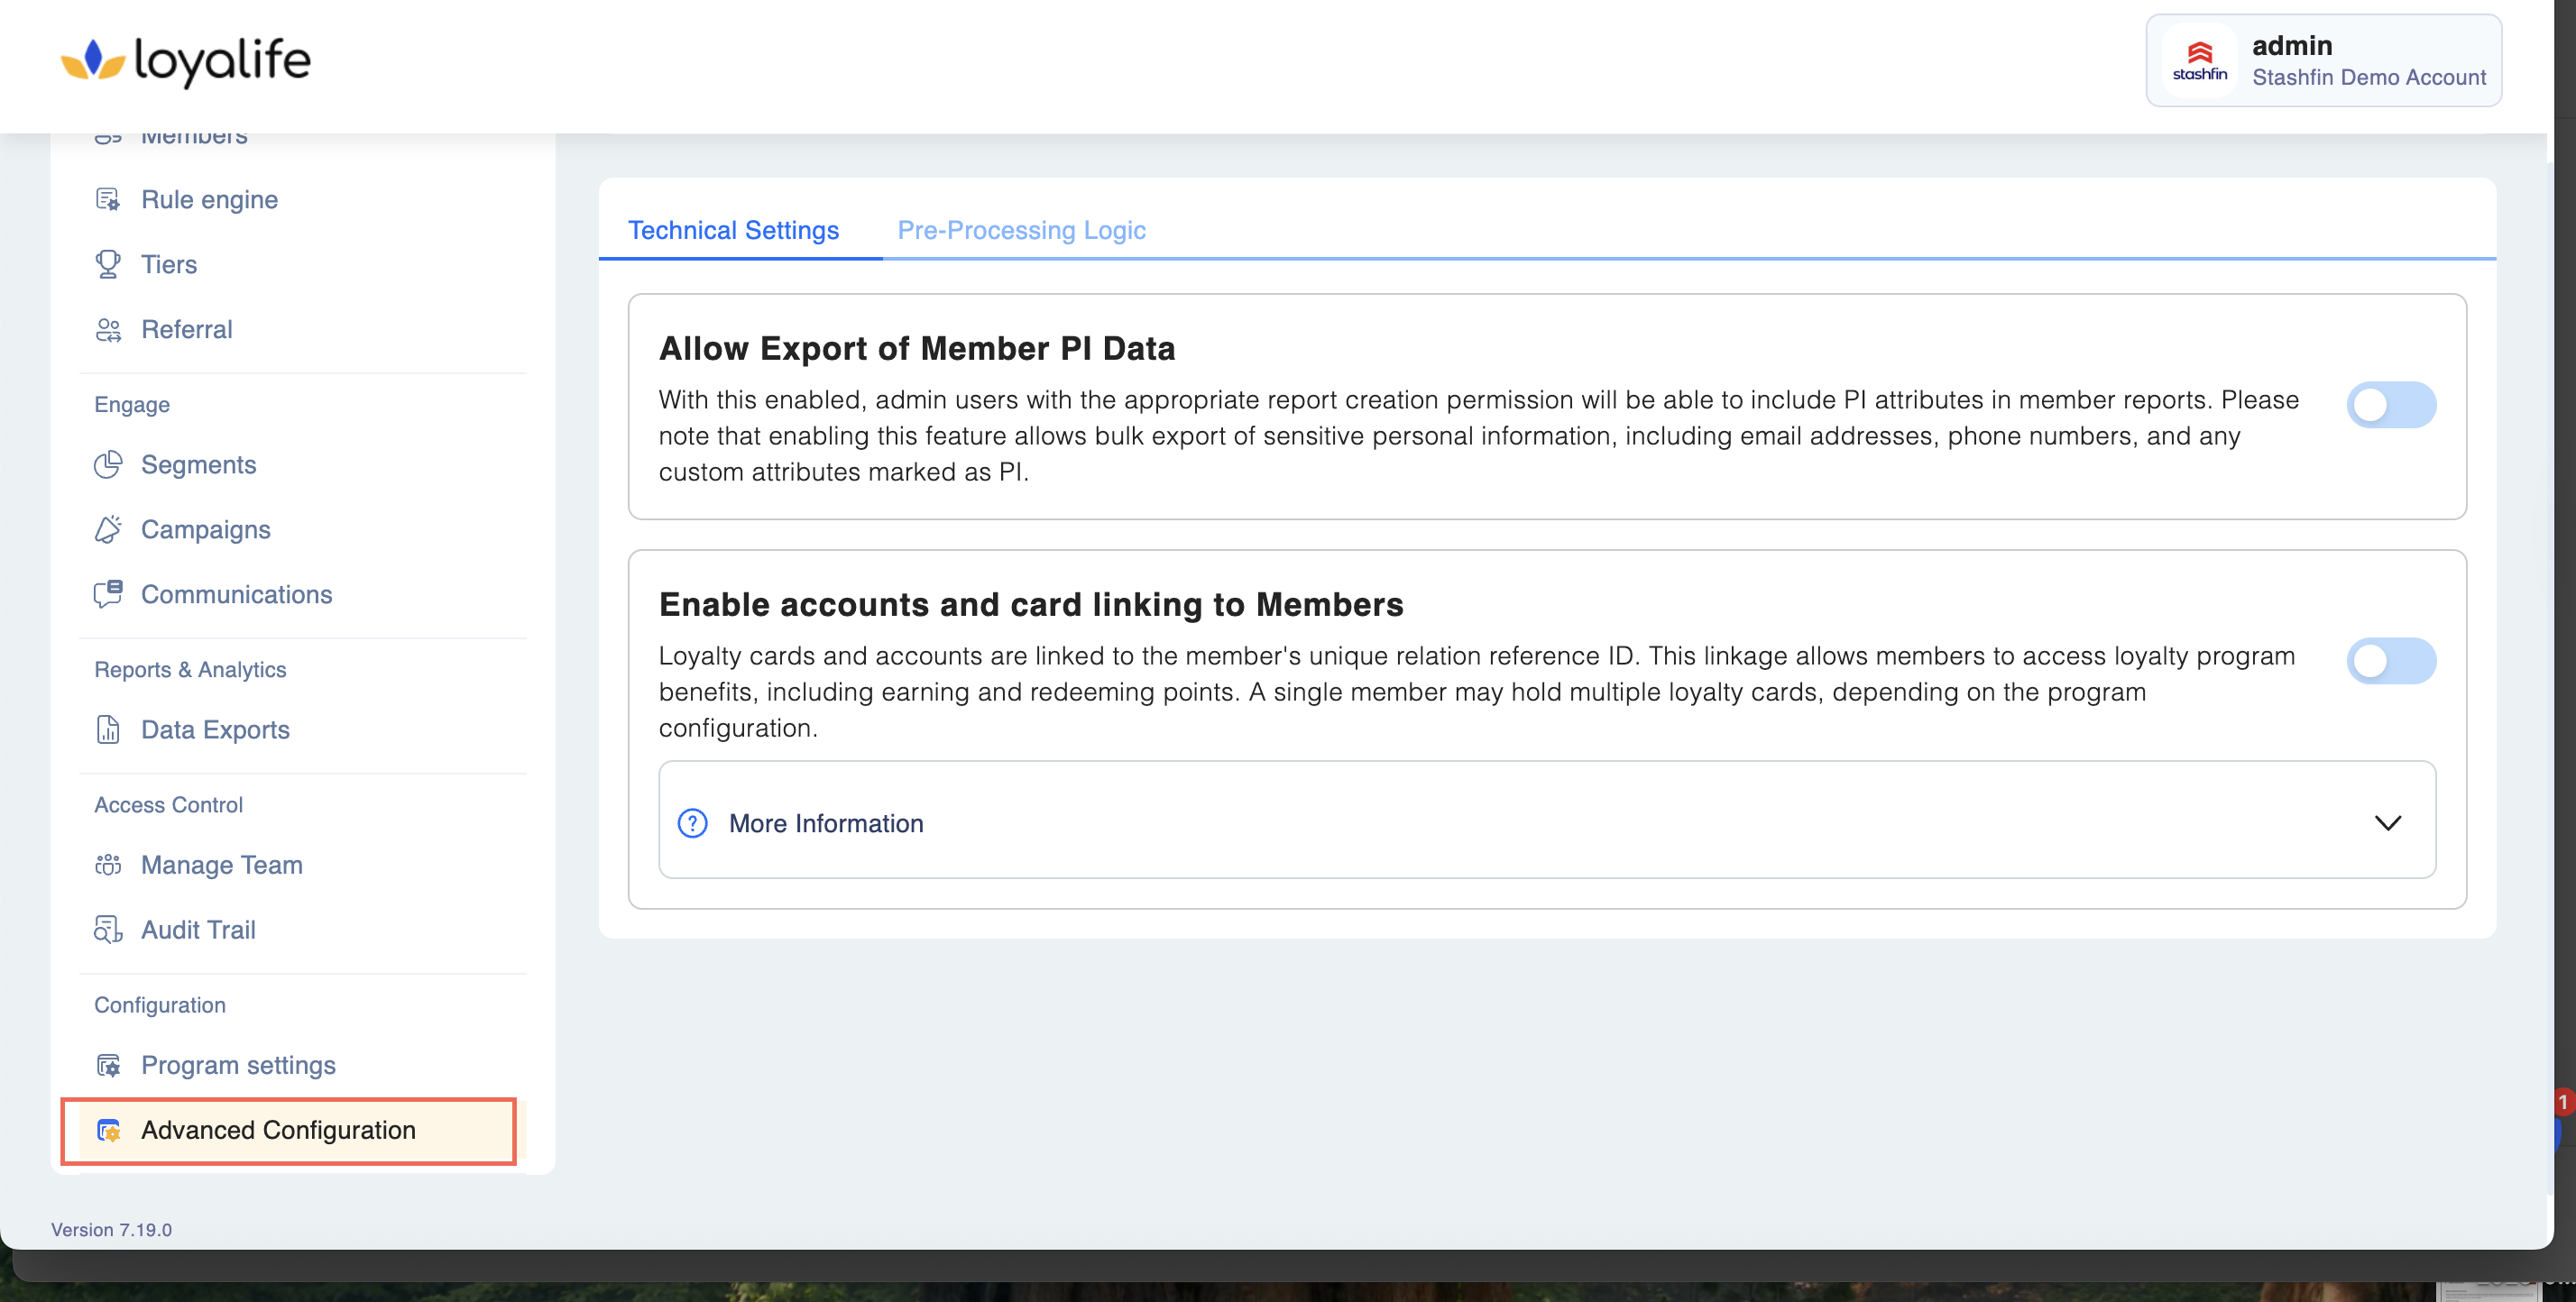Click the Rule engine sidebar icon

coord(108,200)
